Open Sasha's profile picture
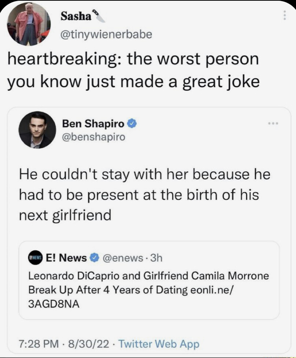Viewport: 296px width, 358px height. pyautogui.click(x=29, y=24)
